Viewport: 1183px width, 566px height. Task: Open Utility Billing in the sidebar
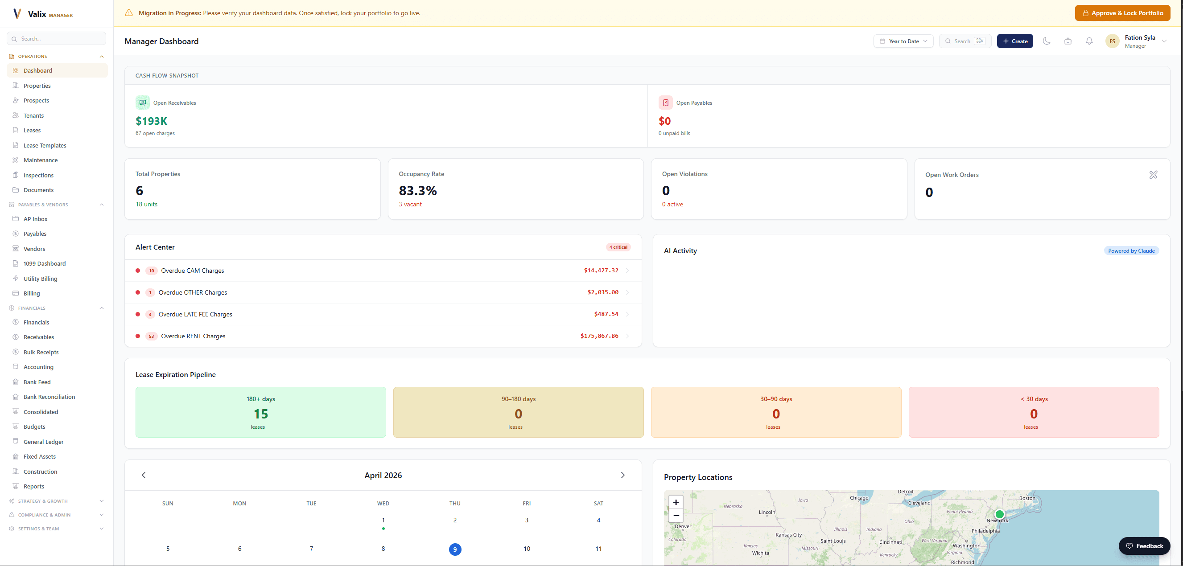[41, 279]
